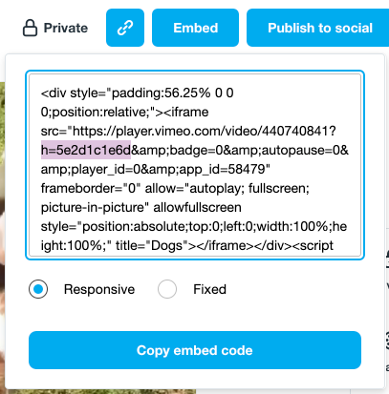Viewport: 389px width, 394px height.
Task: Copy the video link with chain icon
Action: tap(125, 28)
